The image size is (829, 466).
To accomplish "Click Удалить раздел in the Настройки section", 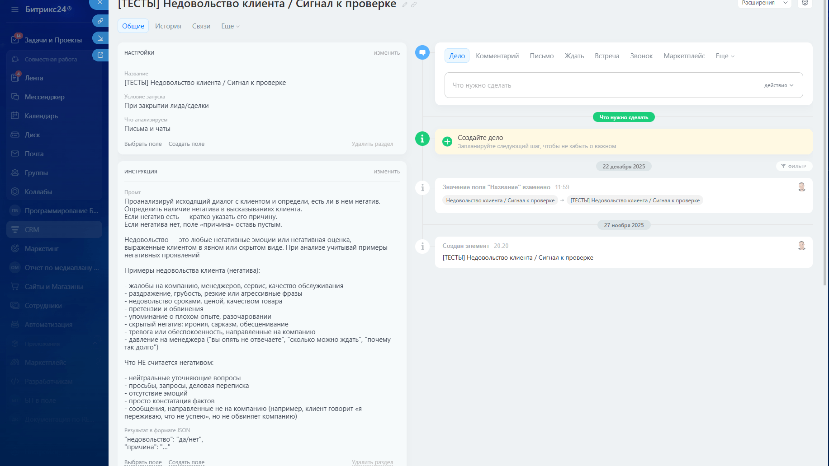I will pos(372,144).
